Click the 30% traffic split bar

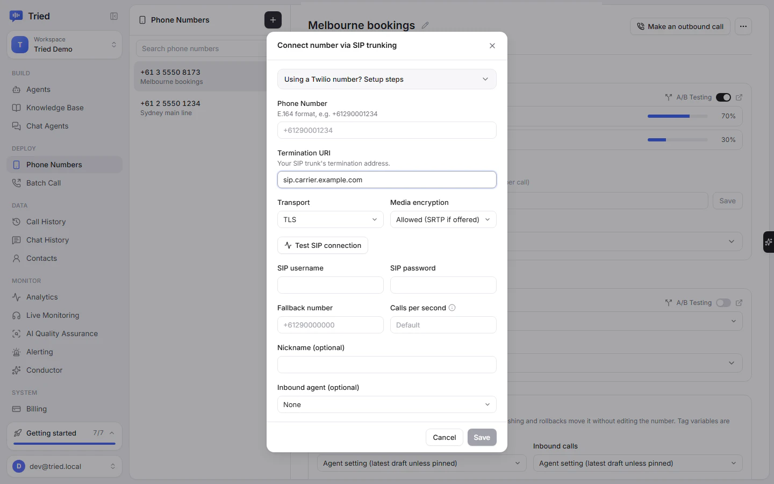tap(678, 140)
